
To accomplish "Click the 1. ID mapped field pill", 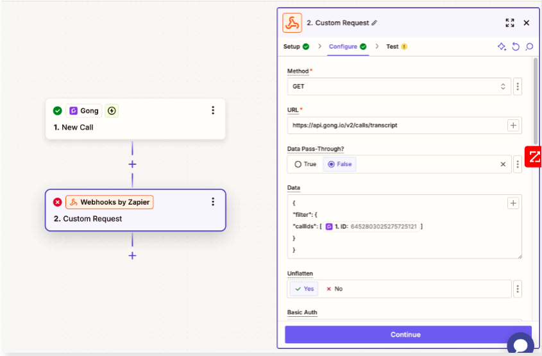I will point(371,226).
